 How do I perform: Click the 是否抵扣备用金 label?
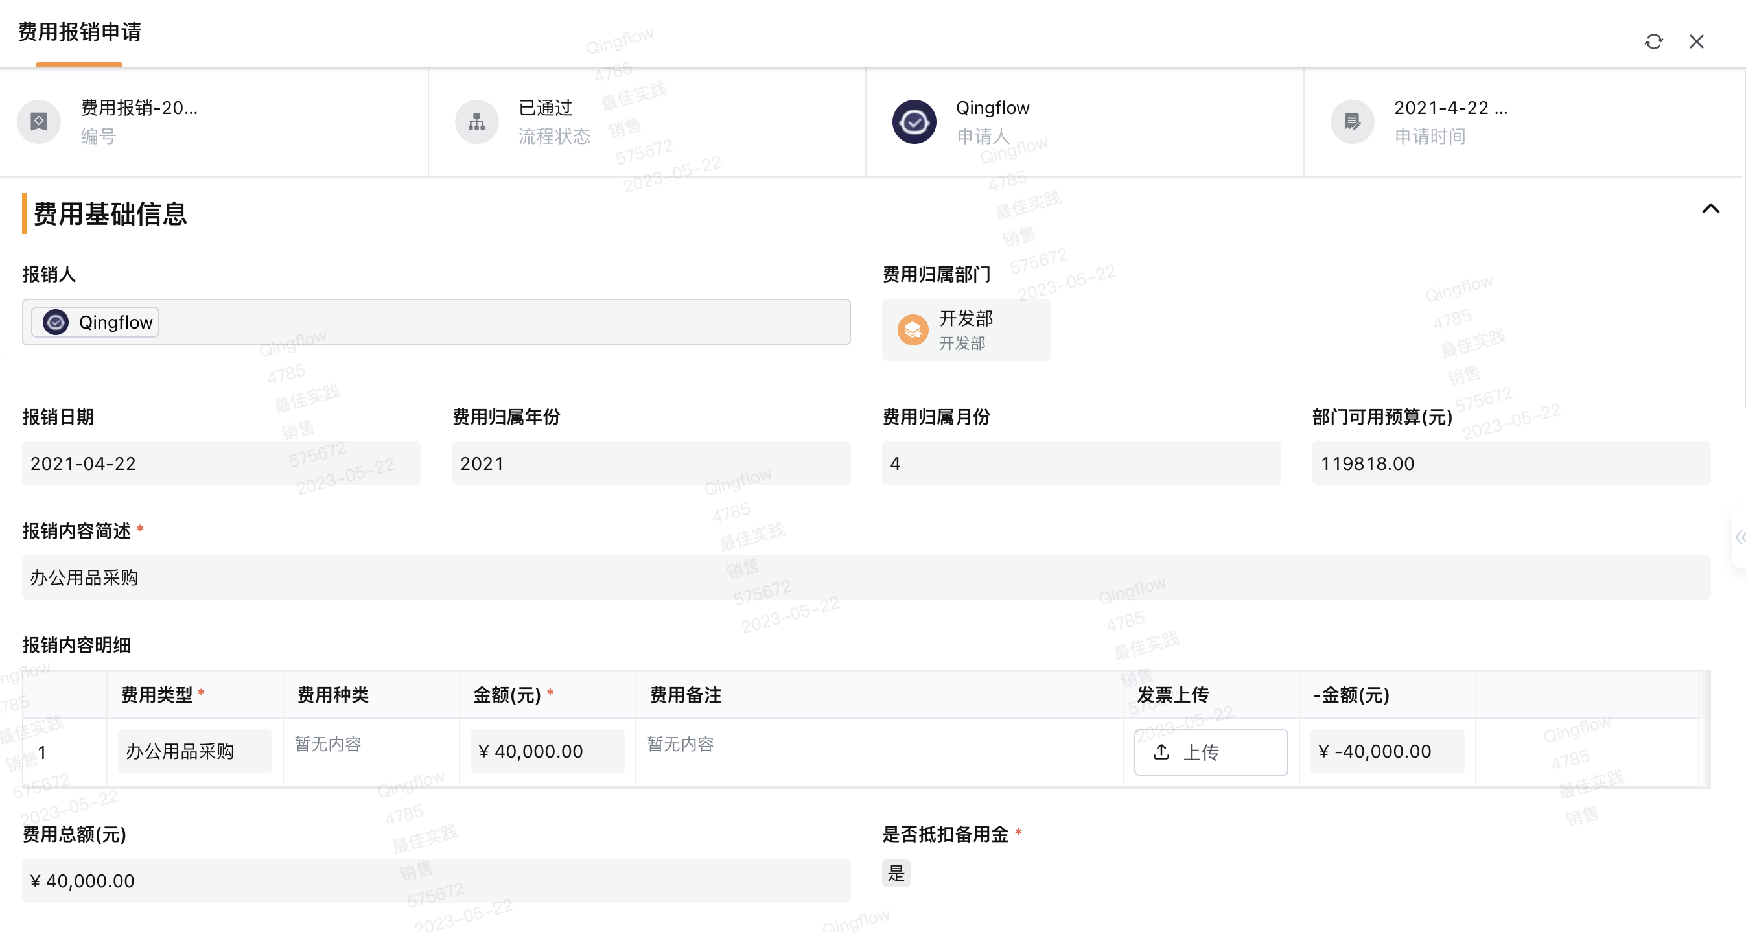click(x=946, y=834)
